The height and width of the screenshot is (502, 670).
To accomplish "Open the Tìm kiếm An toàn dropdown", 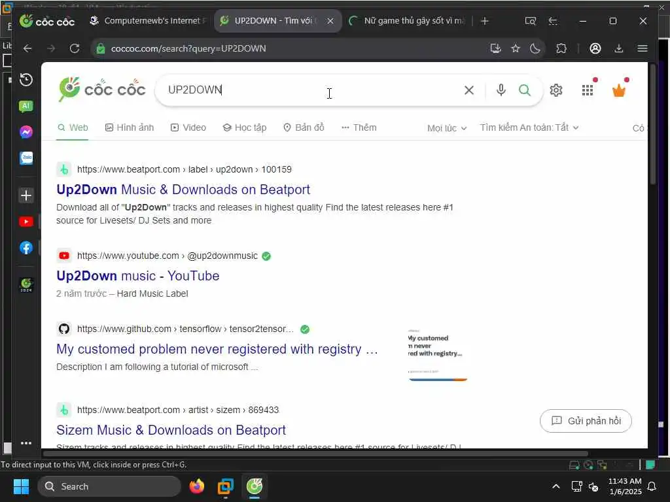I will 529,127.
